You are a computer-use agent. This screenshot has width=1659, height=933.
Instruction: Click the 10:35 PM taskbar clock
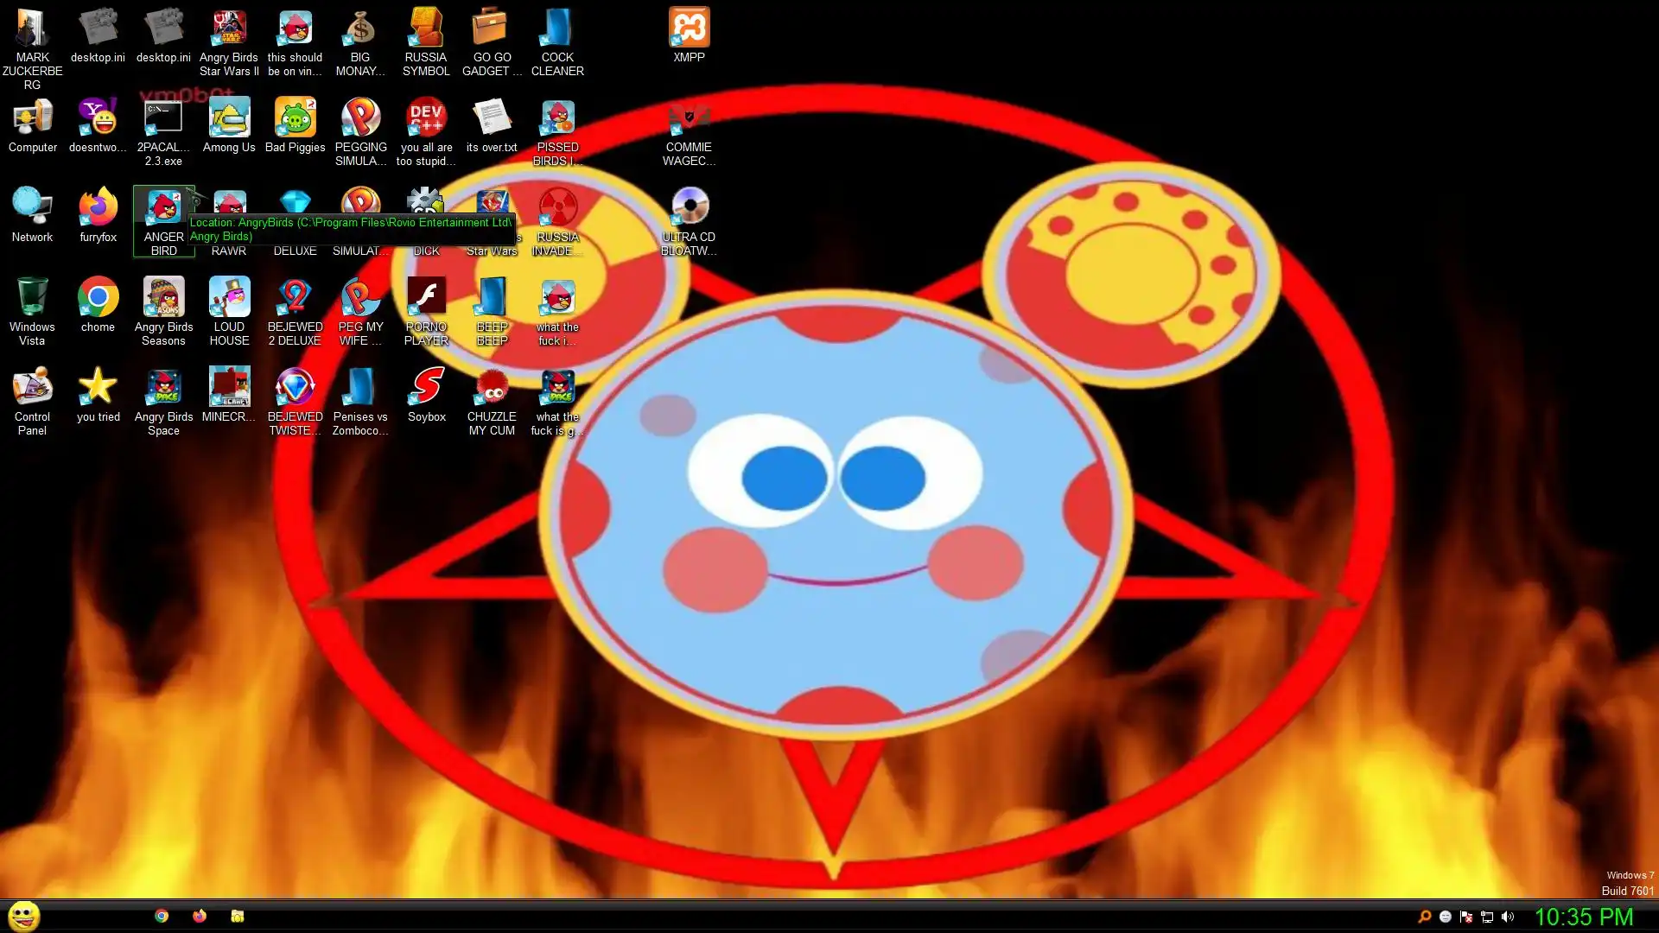(x=1583, y=917)
